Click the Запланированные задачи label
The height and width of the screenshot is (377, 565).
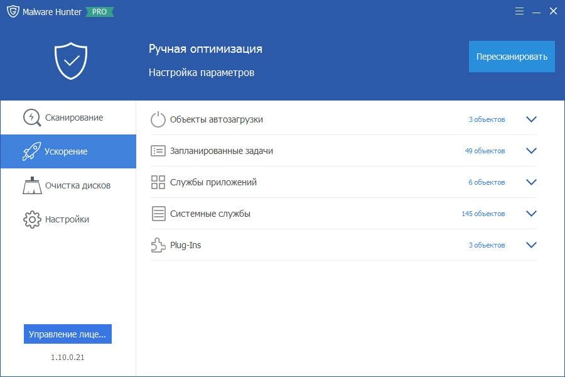(x=221, y=151)
